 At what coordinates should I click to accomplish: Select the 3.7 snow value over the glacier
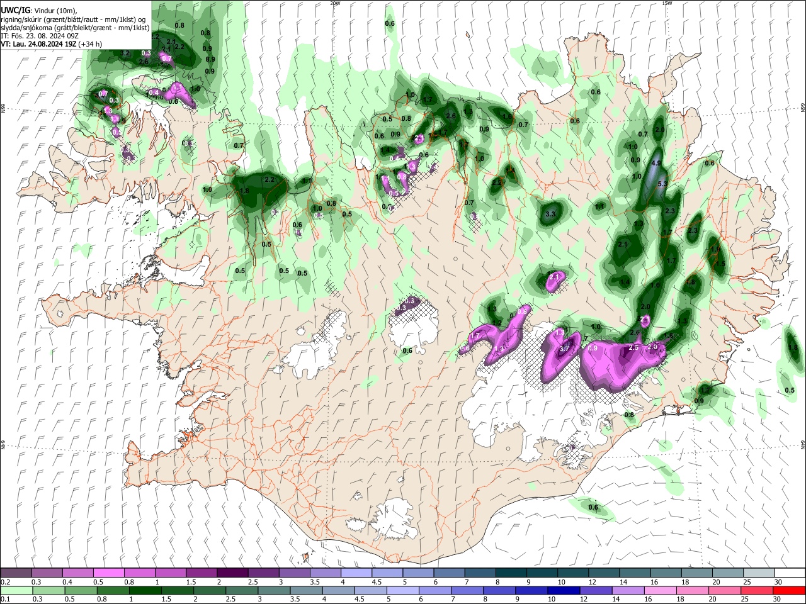pyautogui.click(x=564, y=349)
